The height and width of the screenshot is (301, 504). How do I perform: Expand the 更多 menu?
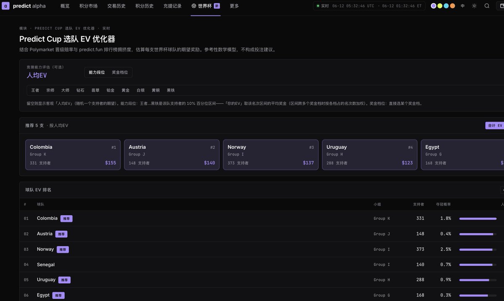point(234,6)
